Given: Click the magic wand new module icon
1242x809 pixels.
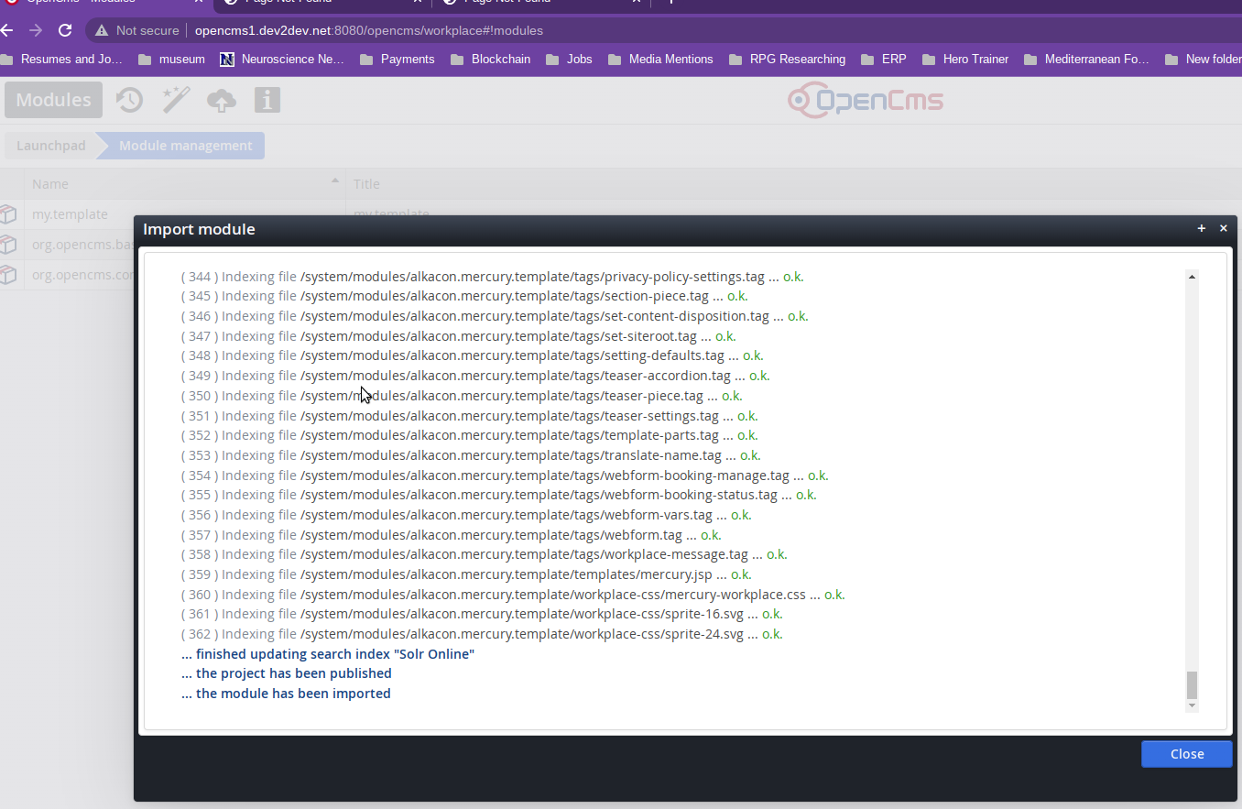Looking at the screenshot, I should coord(176,100).
